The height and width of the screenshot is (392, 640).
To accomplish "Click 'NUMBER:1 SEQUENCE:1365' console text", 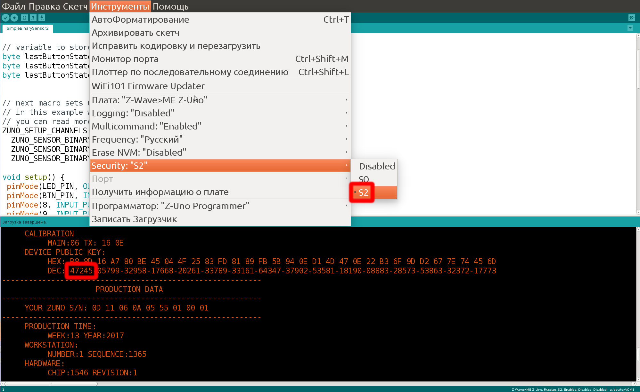I will 97,354.
